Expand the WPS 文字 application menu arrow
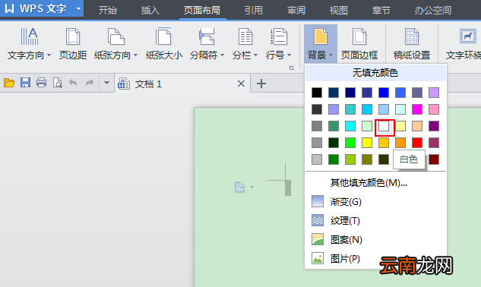 pos(78,8)
